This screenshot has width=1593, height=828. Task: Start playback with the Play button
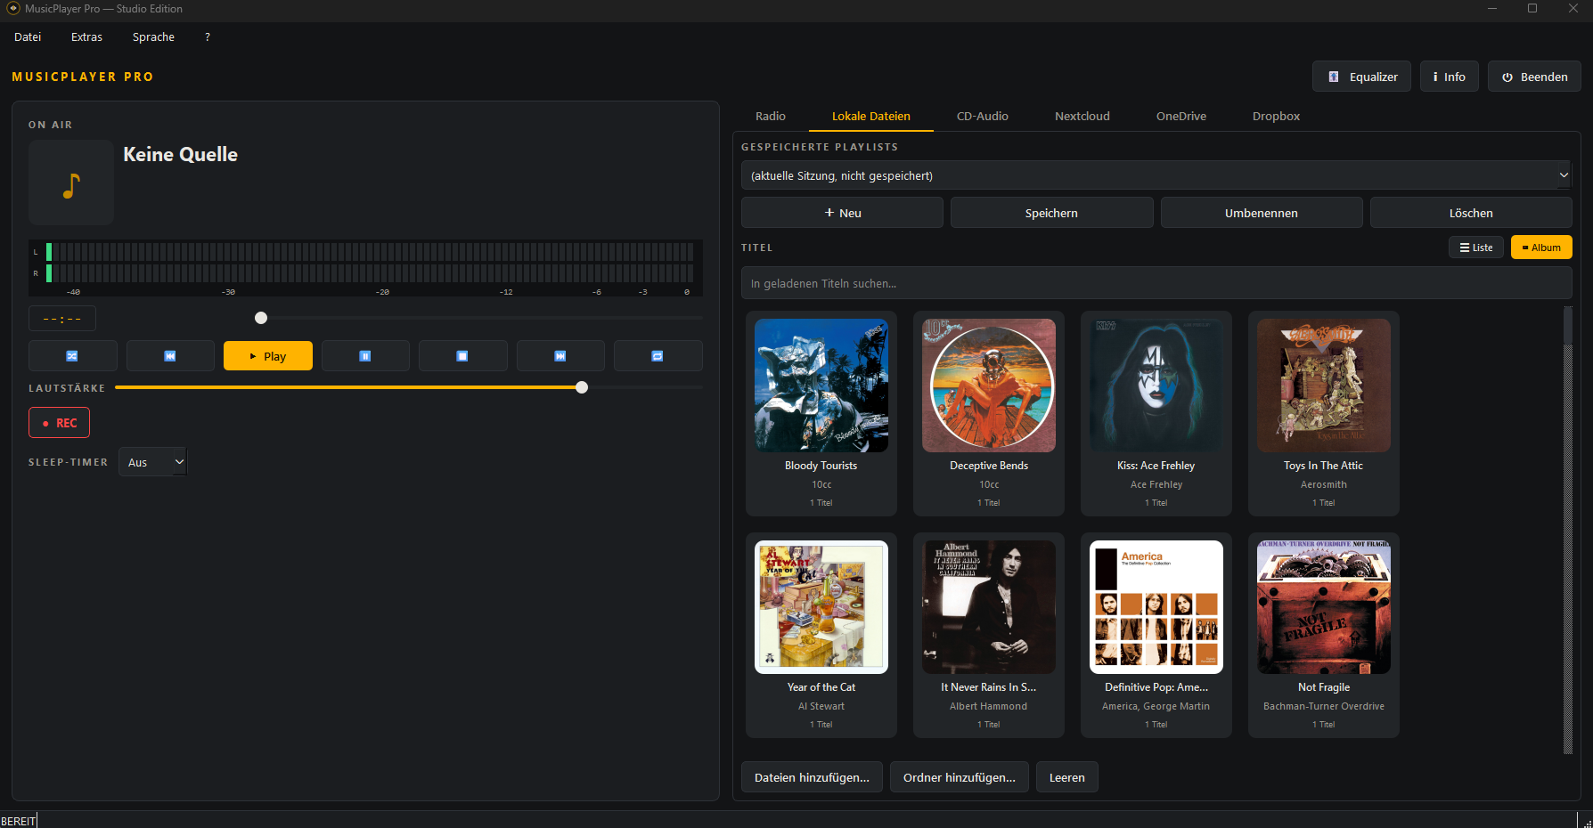pyautogui.click(x=267, y=356)
